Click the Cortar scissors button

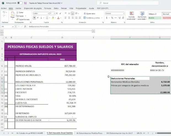click(20, 12)
